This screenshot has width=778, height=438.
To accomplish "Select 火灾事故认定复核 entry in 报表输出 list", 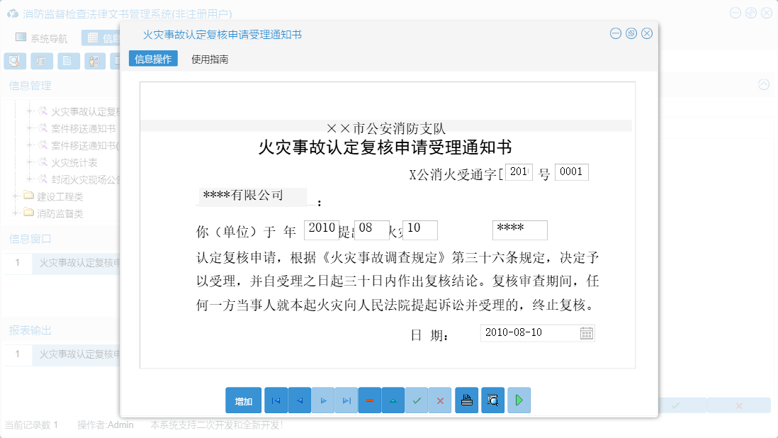I will (x=78, y=354).
